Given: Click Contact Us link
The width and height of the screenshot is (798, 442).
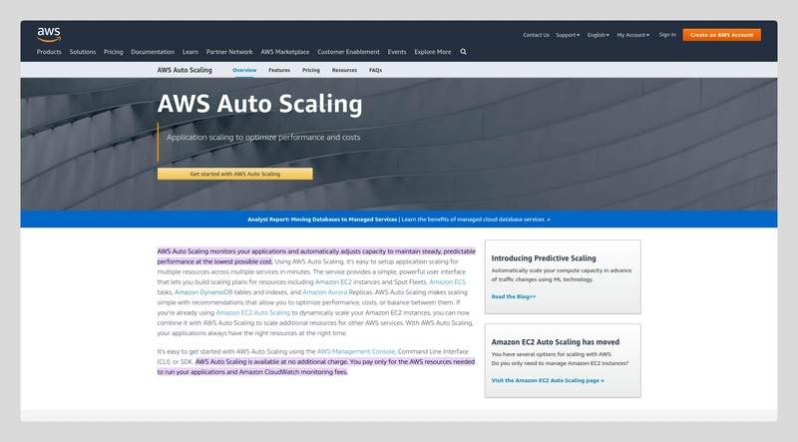Looking at the screenshot, I should [536, 35].
